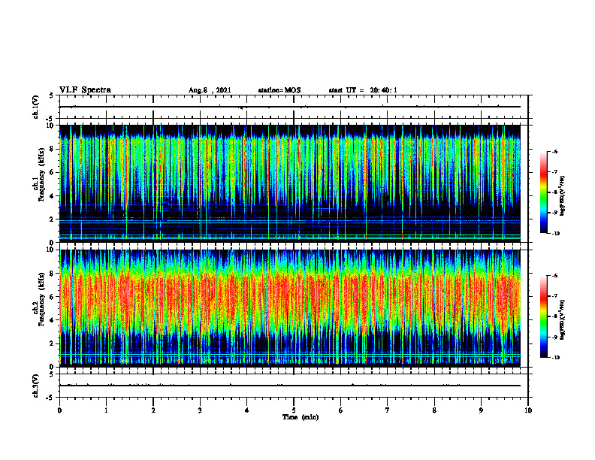Click ch.1 frequency axis "2" kHz tick label
Image resolution: width=595 pixels, height=460 pixels.
pyautogui.click(x=53, y=219)
